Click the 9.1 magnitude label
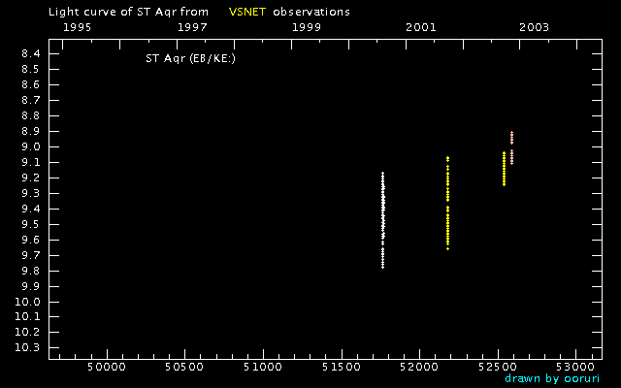 (x=31, y=162)
